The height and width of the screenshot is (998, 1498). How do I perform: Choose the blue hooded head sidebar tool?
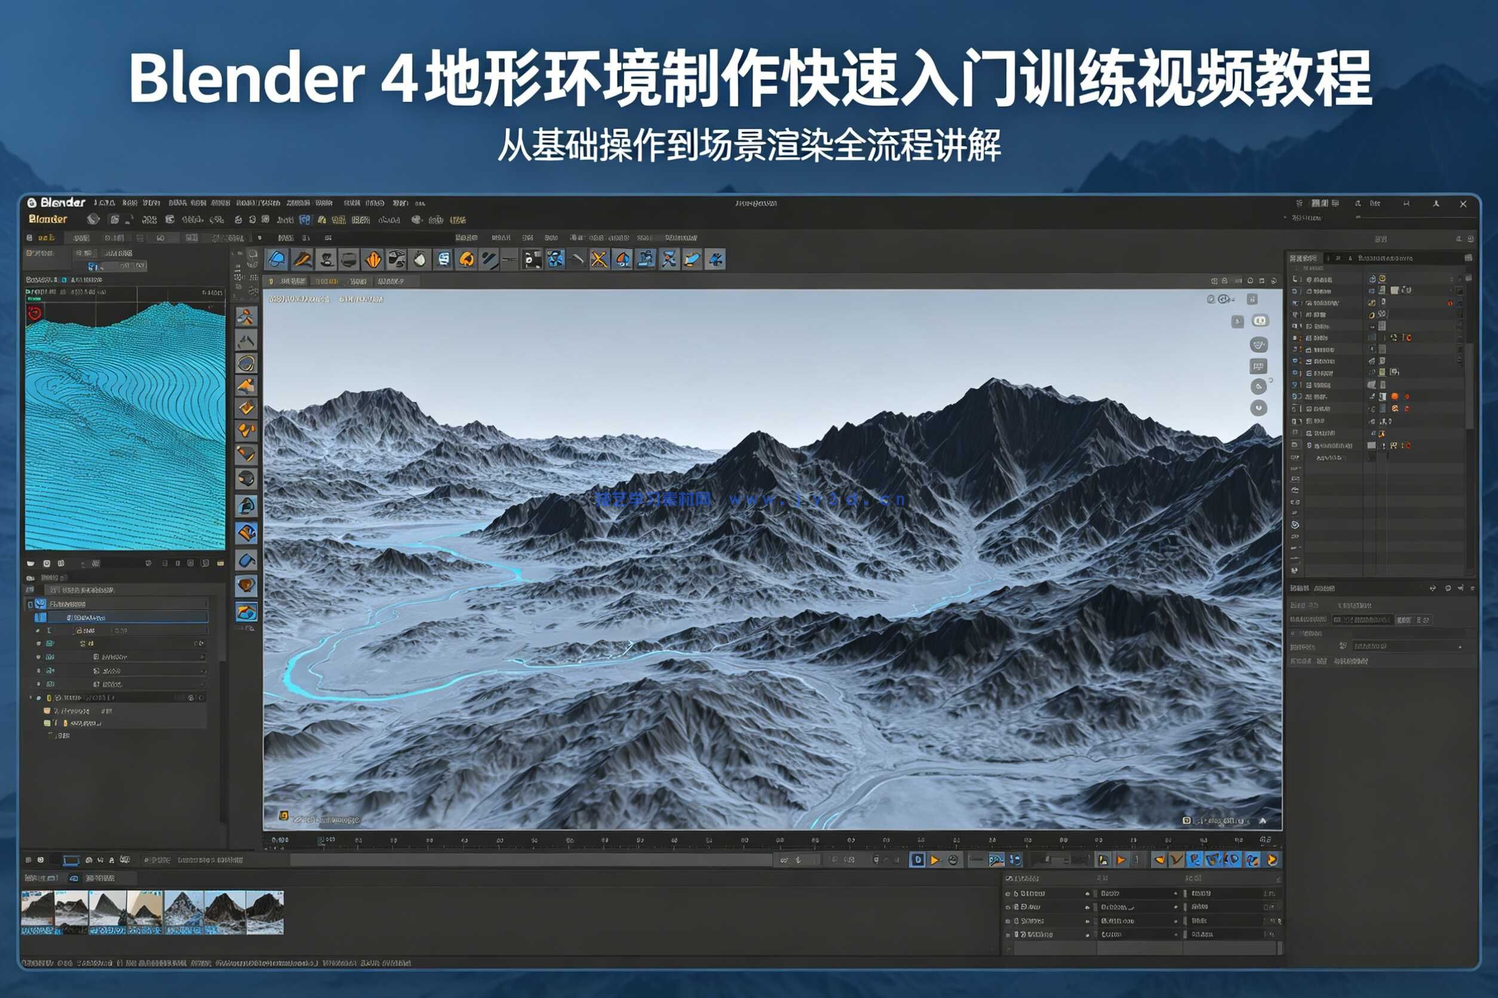(x=247, y=506)
